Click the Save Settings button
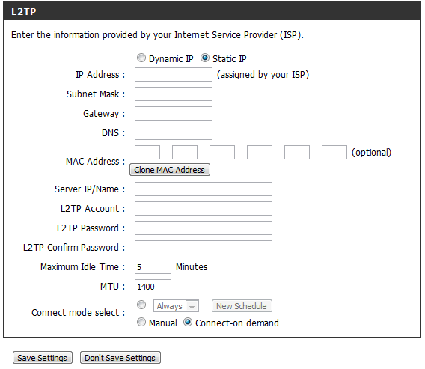425x369 pixels. [43, 358]
